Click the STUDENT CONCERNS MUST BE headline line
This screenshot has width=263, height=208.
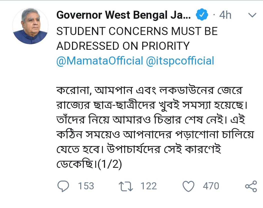pos(137,31)
